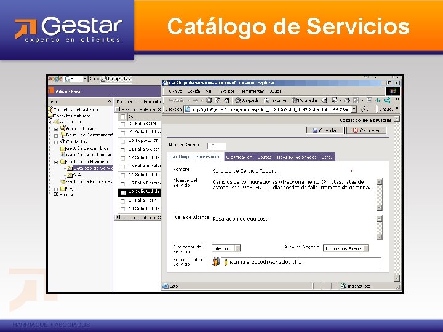
Task: Click the Gestión de Problemas tree icon
Action: point(63,181)
